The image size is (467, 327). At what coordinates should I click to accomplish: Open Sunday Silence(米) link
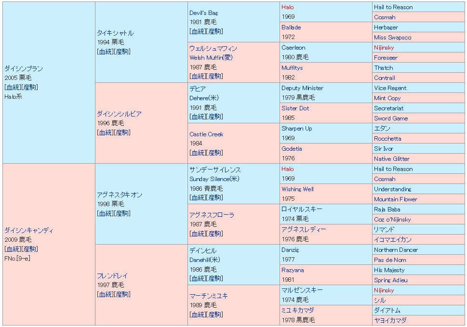pos(214,179)
